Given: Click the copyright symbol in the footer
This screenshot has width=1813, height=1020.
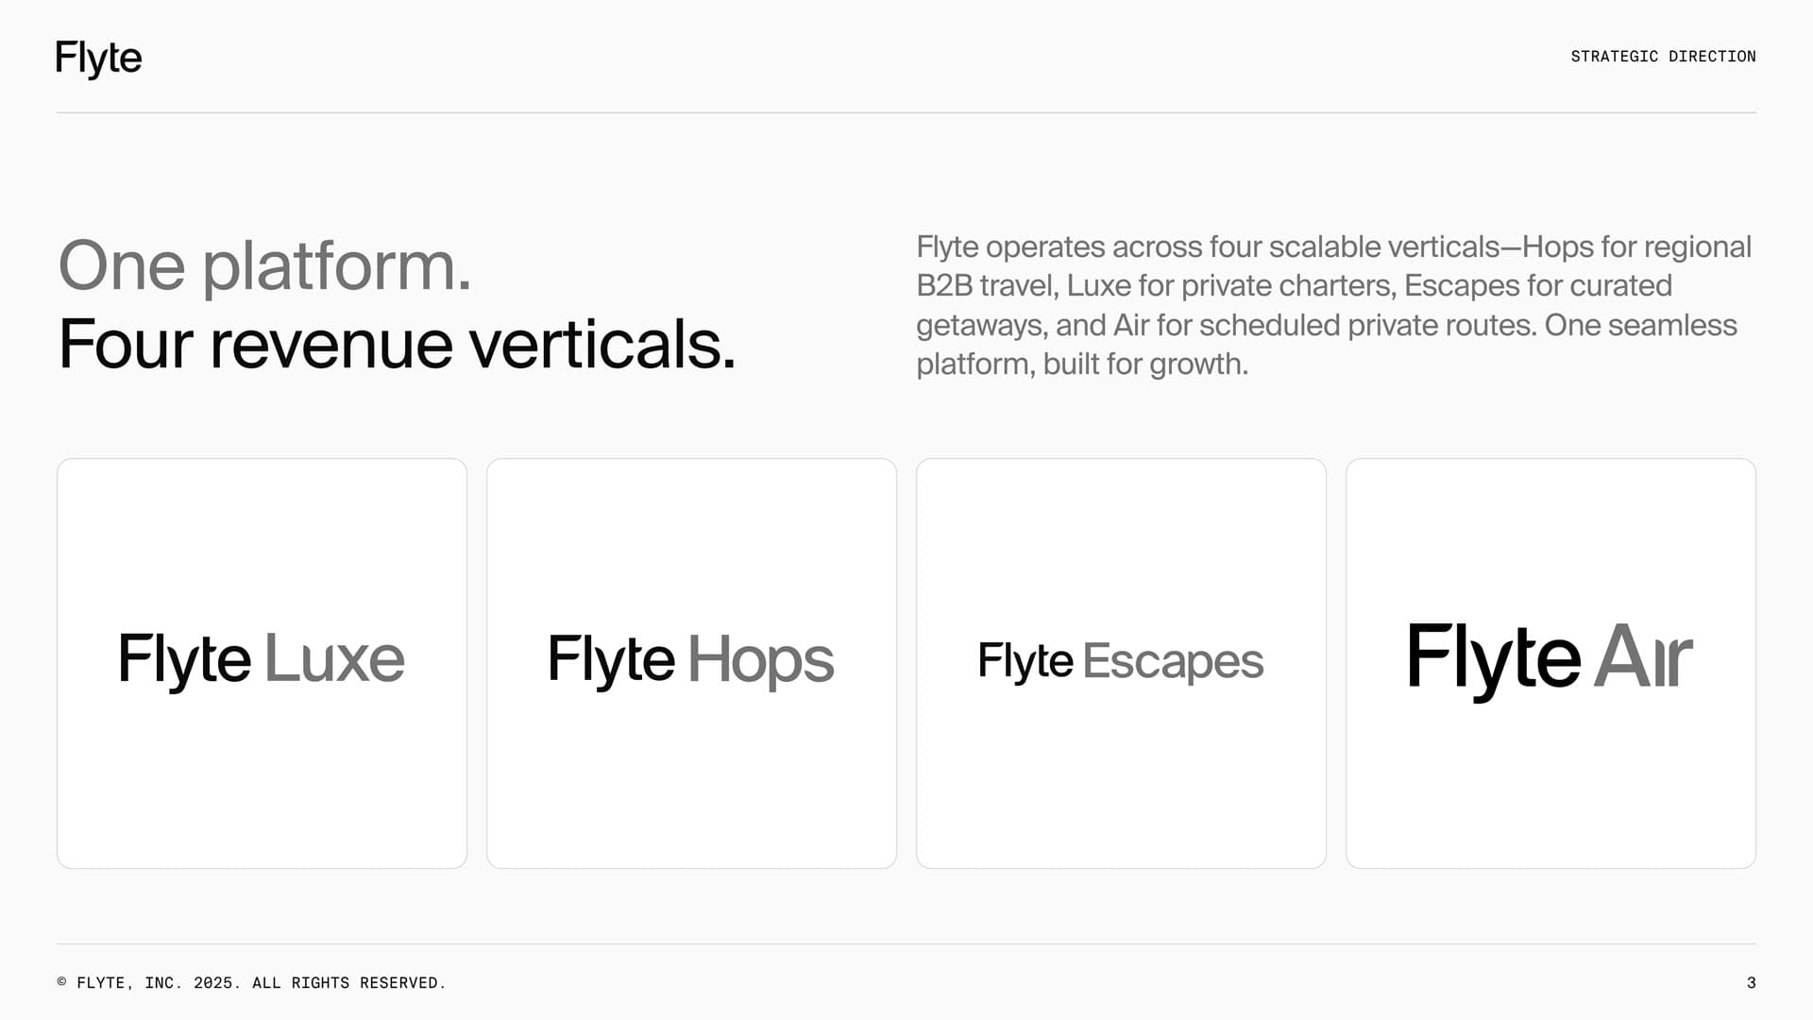Looking at the screenshot, I should tap(62, 982).
